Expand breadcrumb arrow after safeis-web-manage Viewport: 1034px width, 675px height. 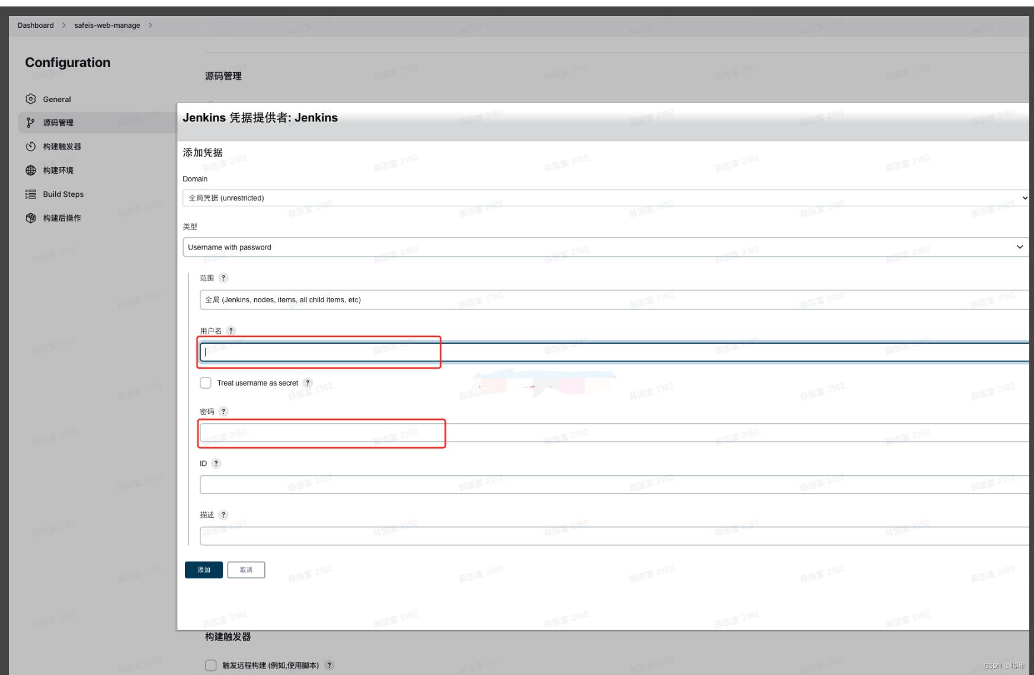tap(151, 25)
